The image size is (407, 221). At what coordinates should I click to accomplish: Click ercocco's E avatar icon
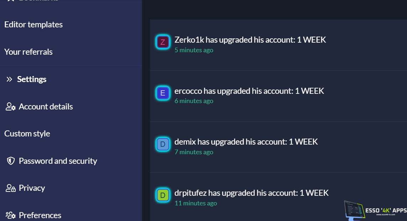(163, 93)
